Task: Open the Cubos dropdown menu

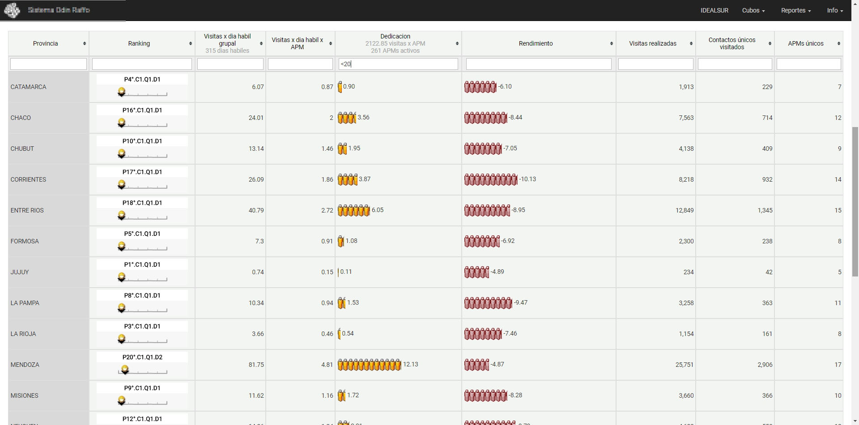Action: (x=753, y=10)
